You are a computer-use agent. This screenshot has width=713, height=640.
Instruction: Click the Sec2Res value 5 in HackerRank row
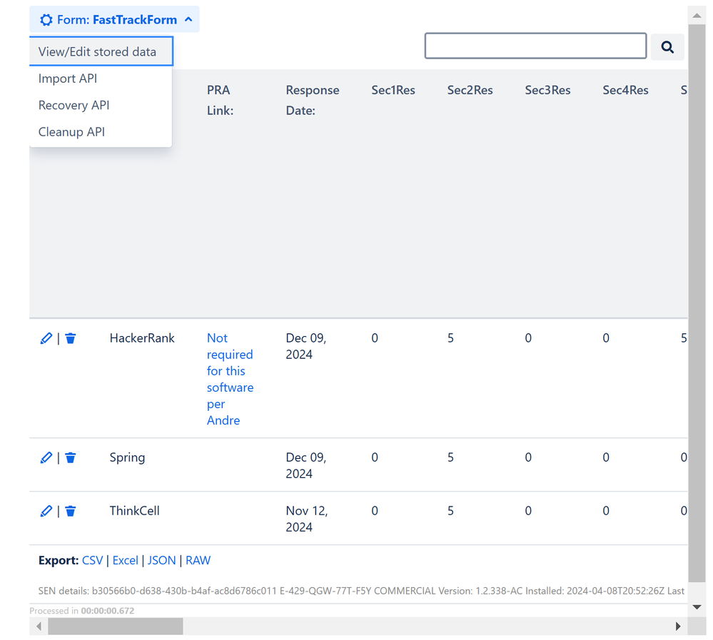pos(450,338)
